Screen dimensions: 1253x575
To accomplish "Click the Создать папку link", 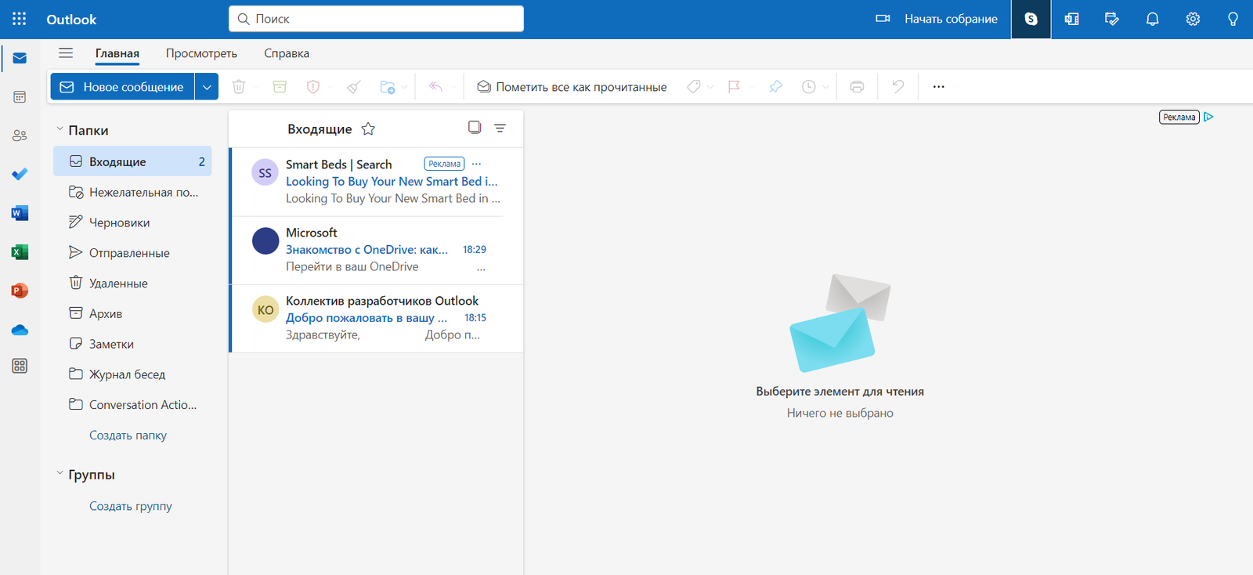I will coord(128,436).
